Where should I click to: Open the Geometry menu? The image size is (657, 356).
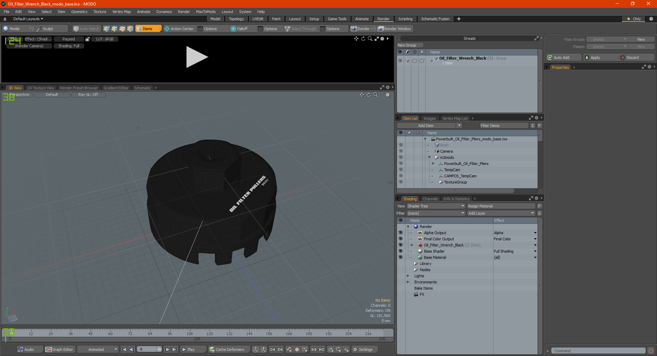(x=79, y=12)
